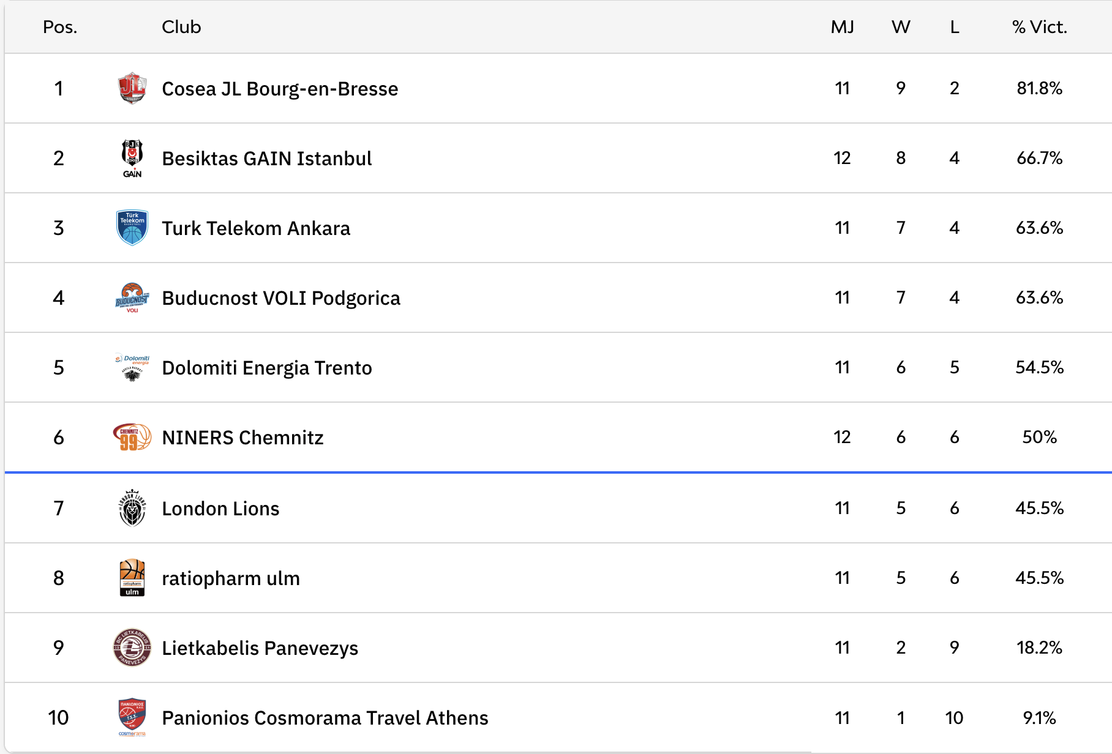Click the Dolomiti Energia Trento logo
The width and height of the screenshot is (1112, 754).
click(x=132, y=367)
